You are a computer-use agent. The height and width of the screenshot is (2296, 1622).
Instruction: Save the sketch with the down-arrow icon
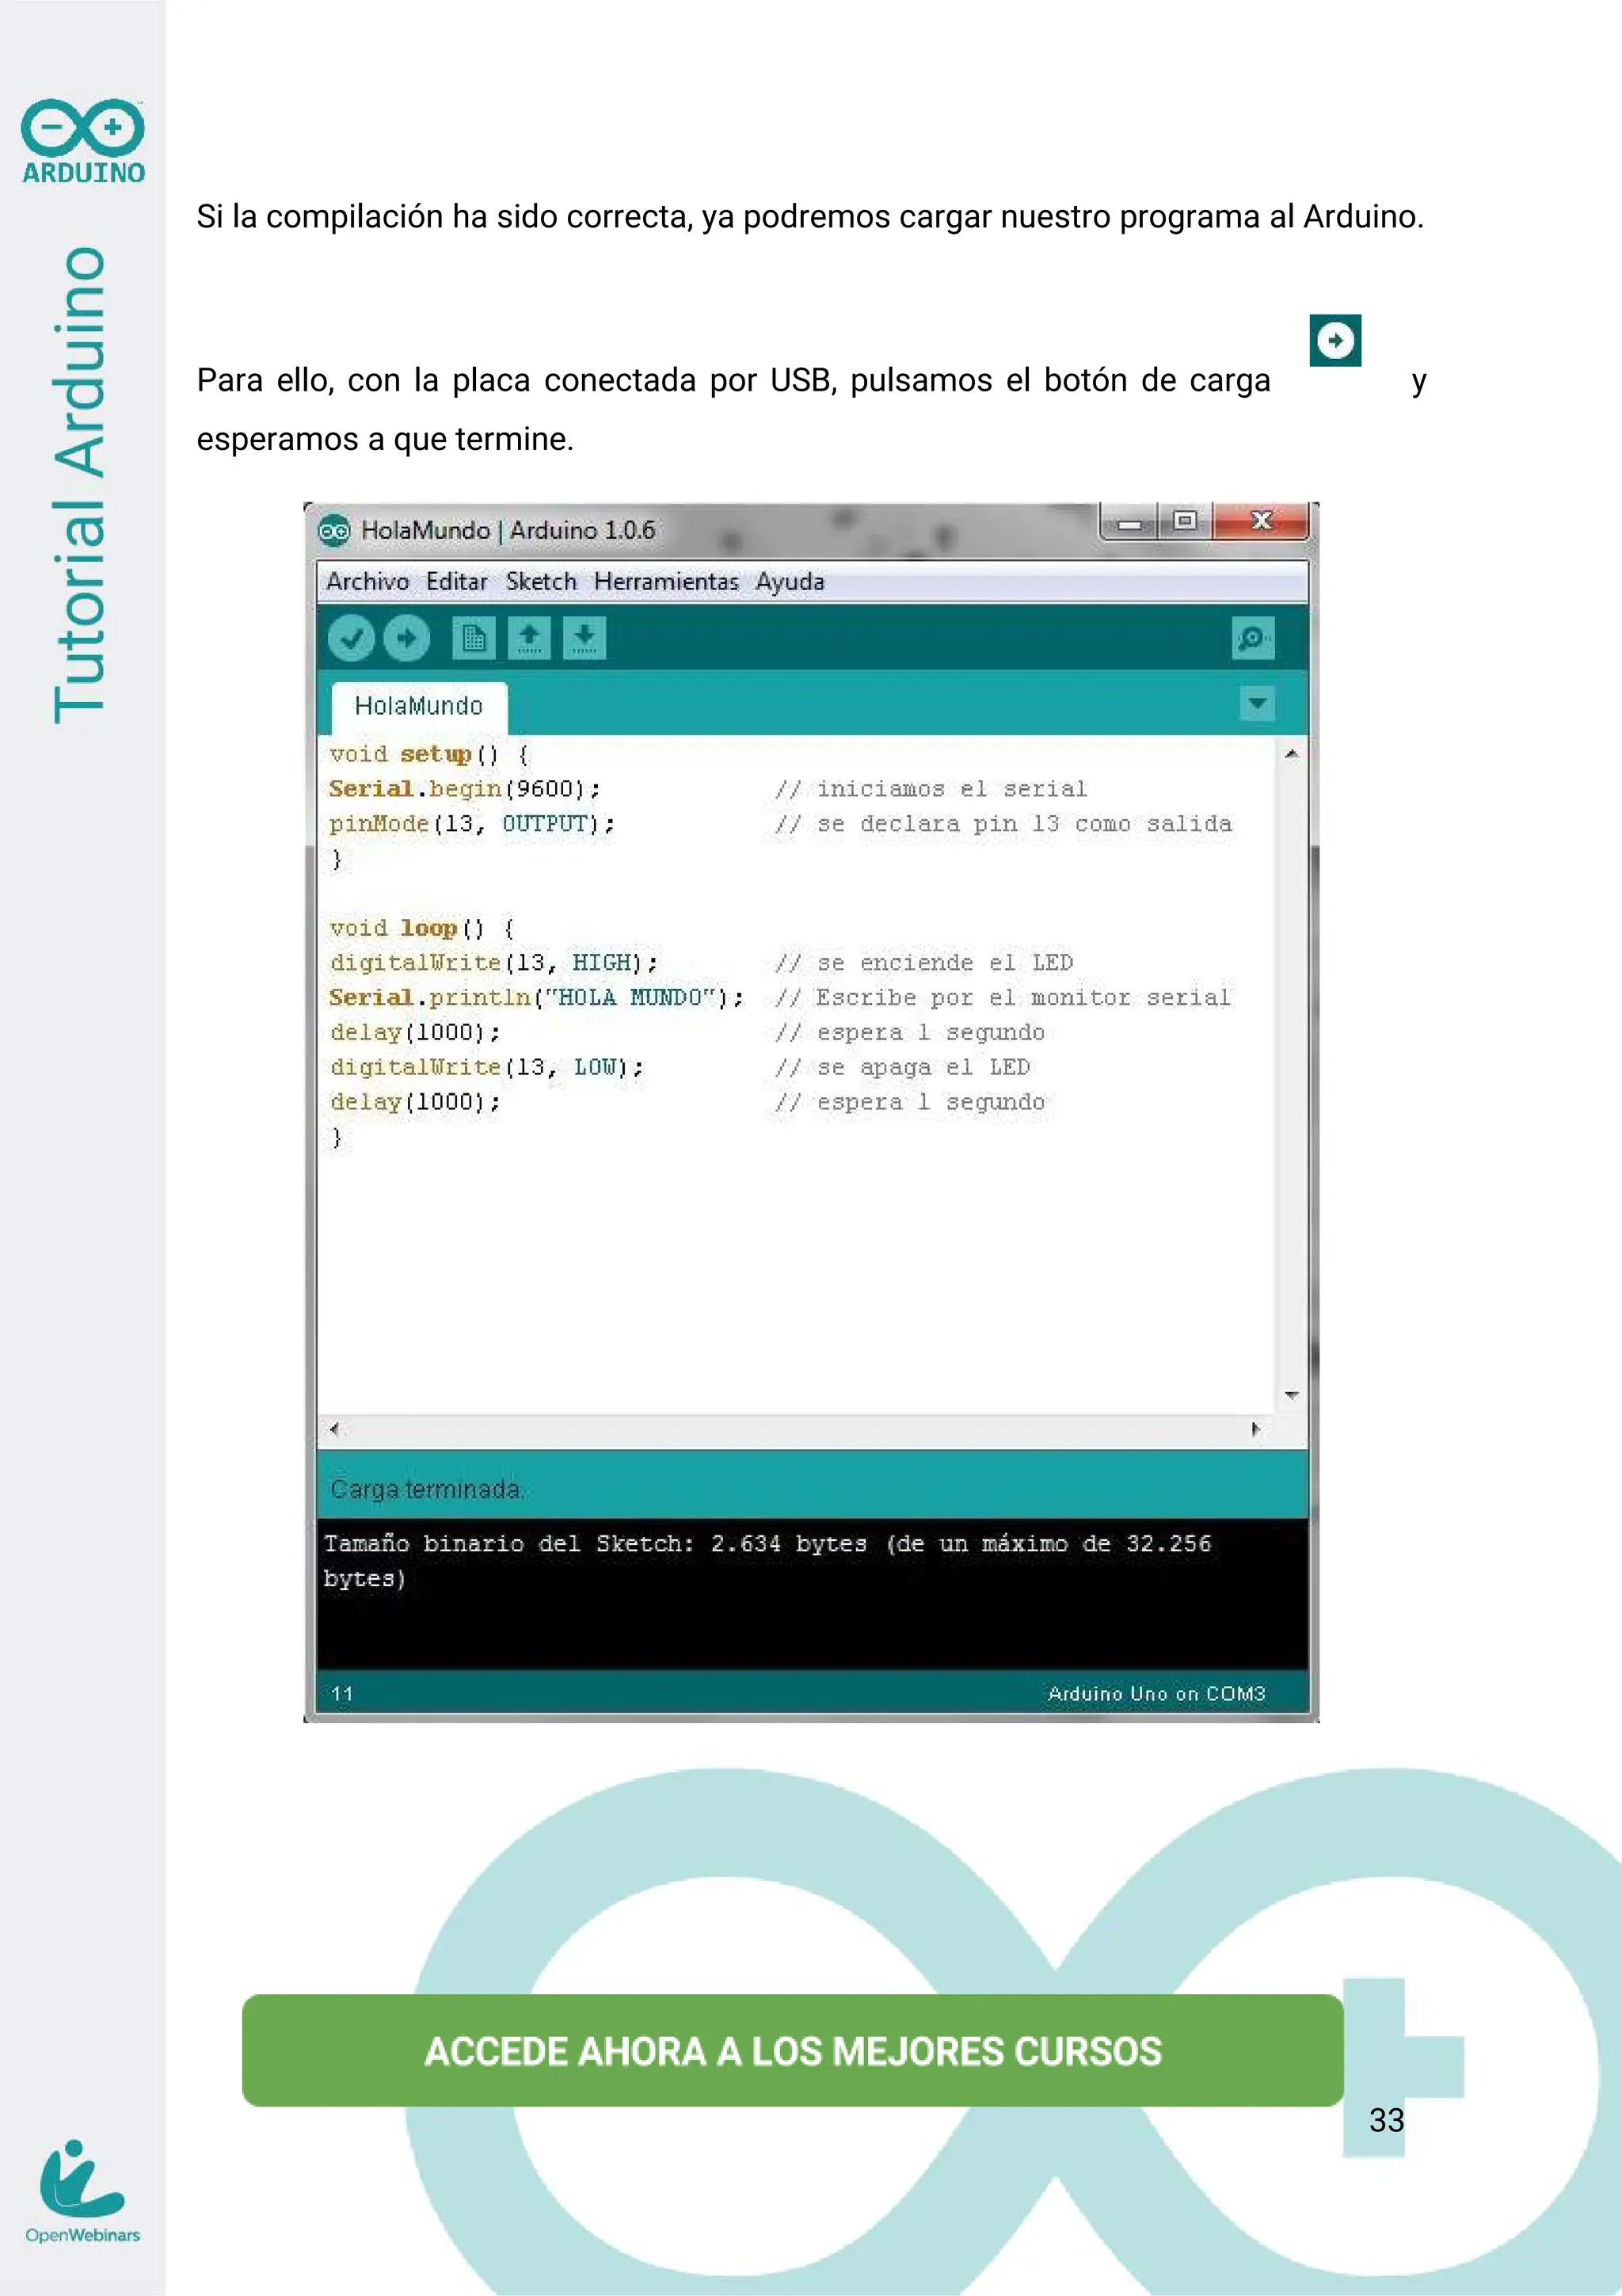pos(584,638)
